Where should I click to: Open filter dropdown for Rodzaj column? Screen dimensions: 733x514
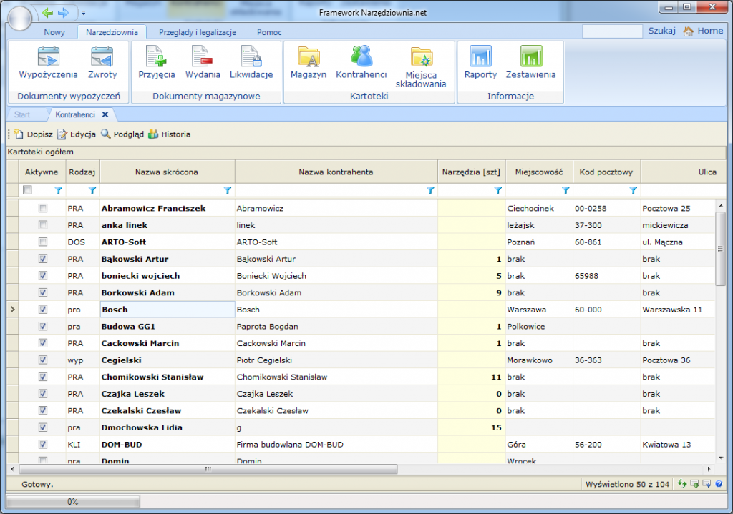pyautogui.click(x=92, y=190)
